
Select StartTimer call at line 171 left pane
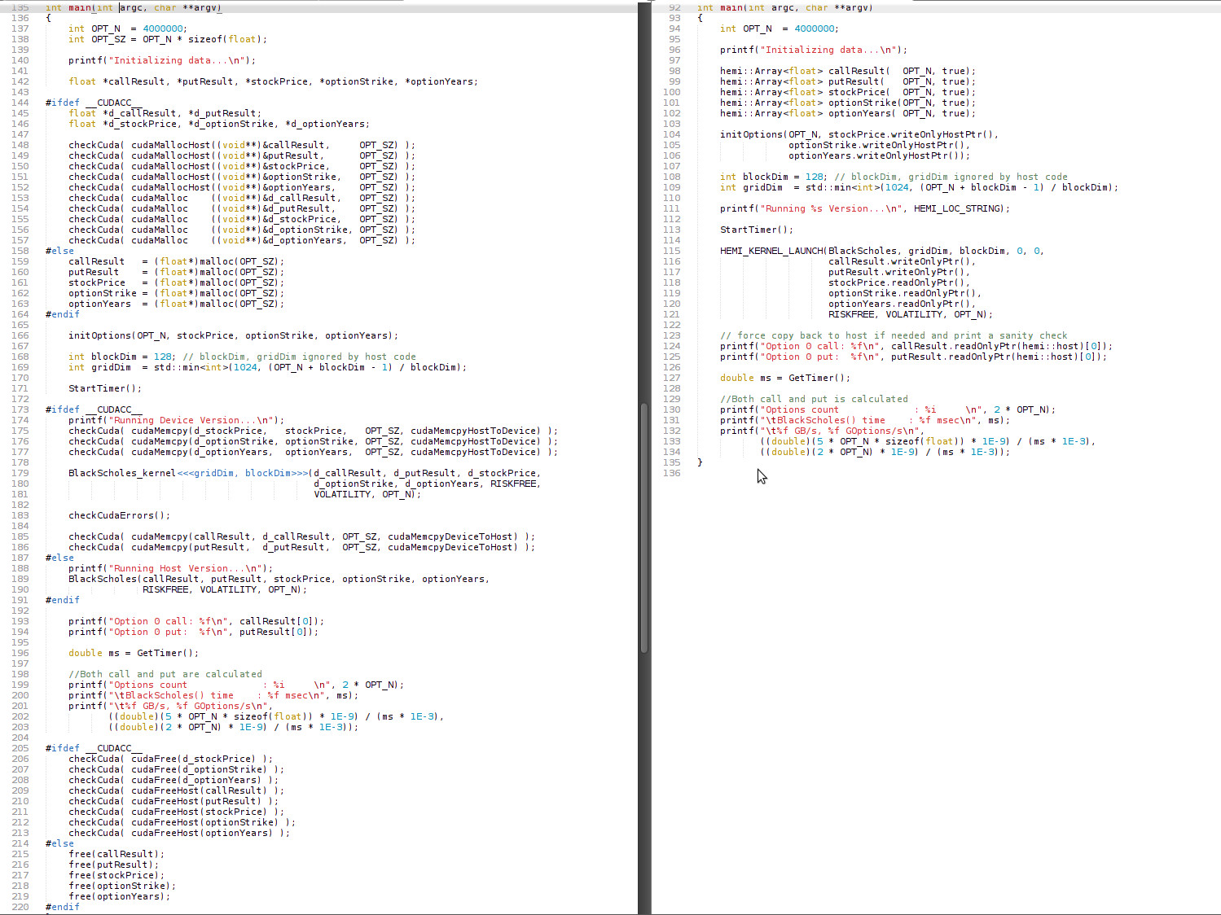(x=102, y=387)
